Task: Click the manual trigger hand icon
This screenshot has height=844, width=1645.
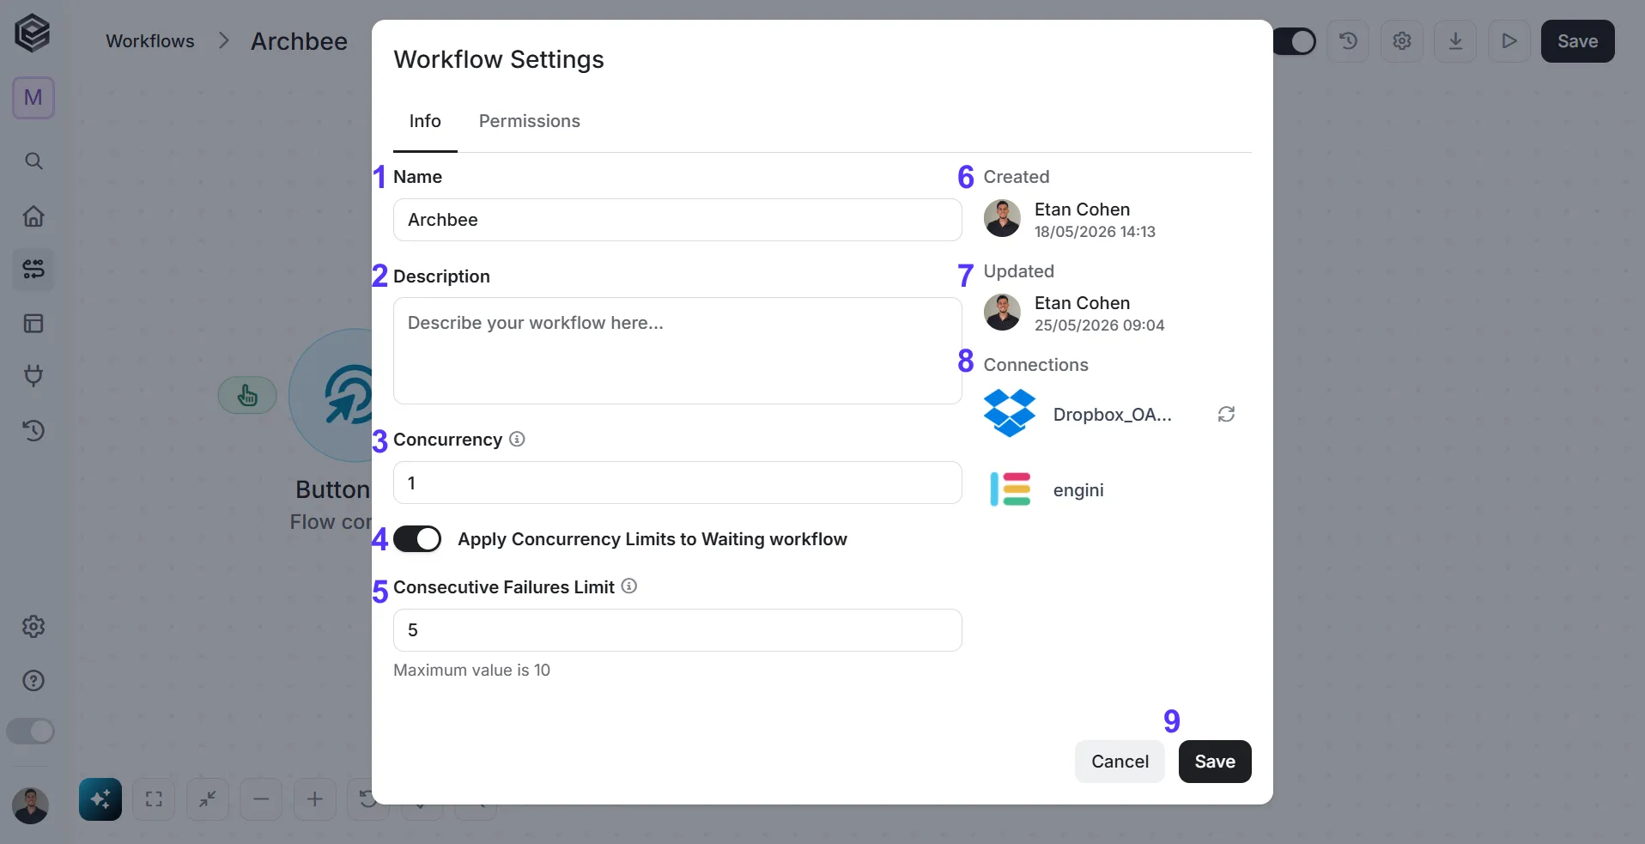Action: tap(247, 395)
